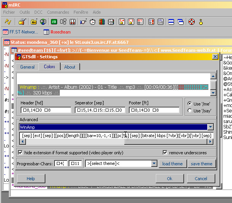The height and width of the screenshot is (203, 232).
Task: Open the channels folder toolbar icon
Action: [x=34, y=22]
